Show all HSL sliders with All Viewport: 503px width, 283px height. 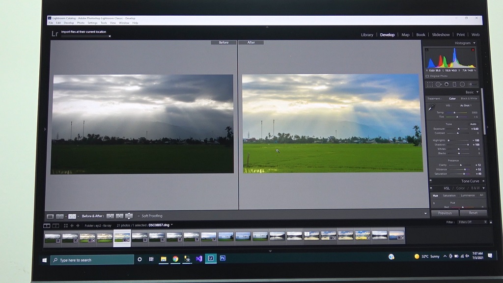coord(481,195)
